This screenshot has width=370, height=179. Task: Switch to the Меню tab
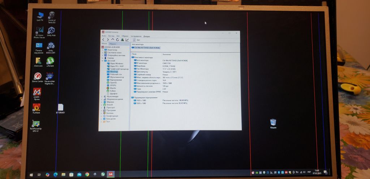pyautogui.click(x=104, y=44)
